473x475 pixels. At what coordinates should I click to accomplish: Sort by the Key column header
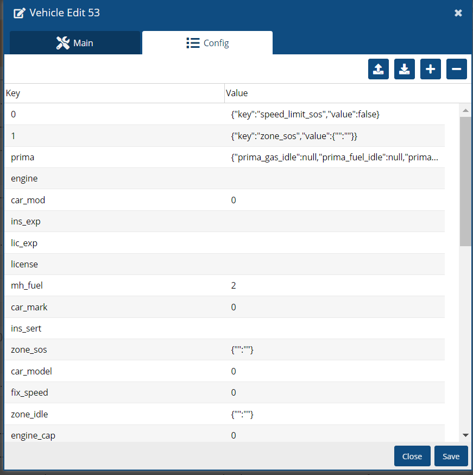[x=114, y=93]
